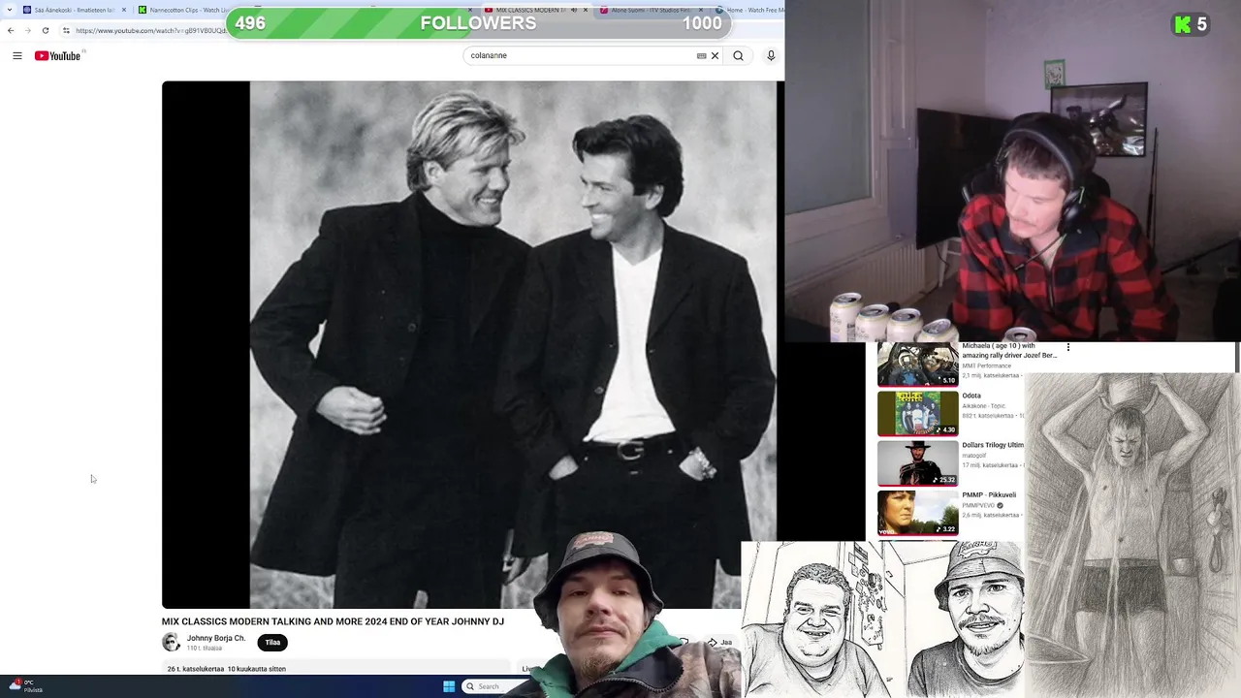Go back with the browser back arrow
Viewport: 1241px width, 698px height.
click(11, 30)
